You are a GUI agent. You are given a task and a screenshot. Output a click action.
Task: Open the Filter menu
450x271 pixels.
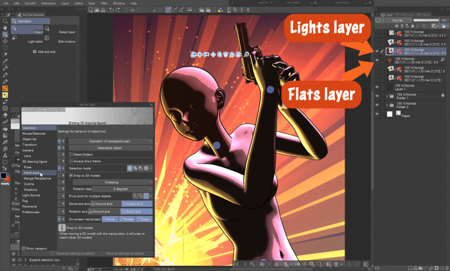pos(104,3)
